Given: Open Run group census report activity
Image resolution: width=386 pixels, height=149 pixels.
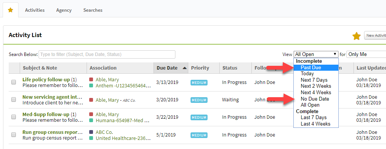Looking at the screenshot, I should click(53, 132).
